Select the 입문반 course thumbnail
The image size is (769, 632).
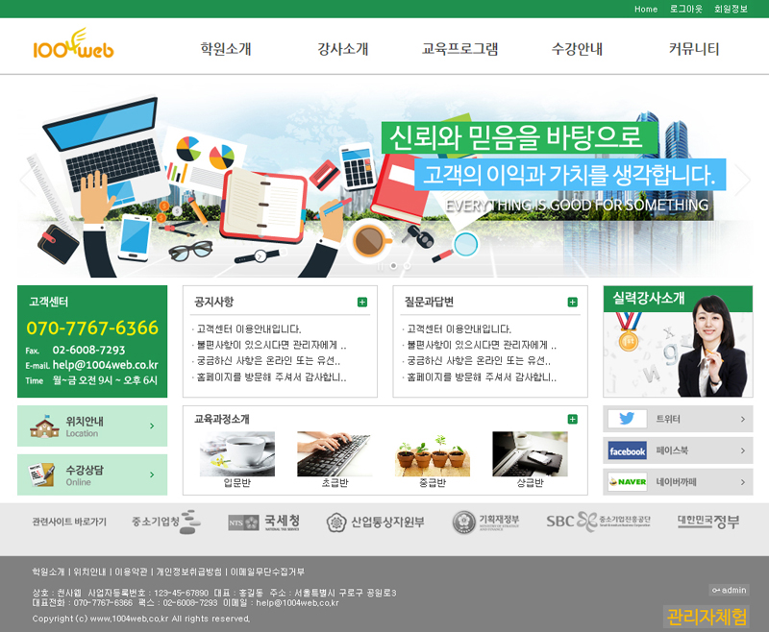(x=236, y=454)
